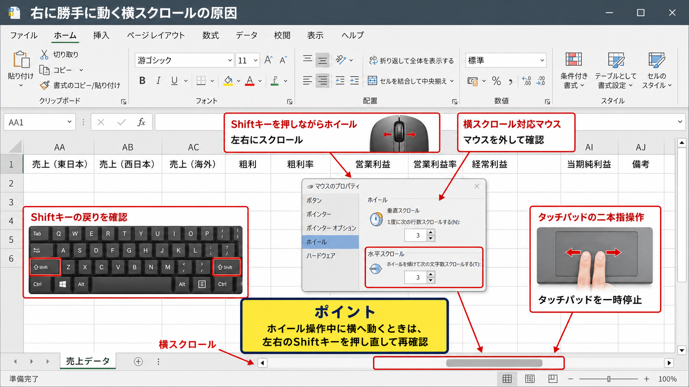Open Cell Styles (セルのスタイル)

[x=656, y=70]
